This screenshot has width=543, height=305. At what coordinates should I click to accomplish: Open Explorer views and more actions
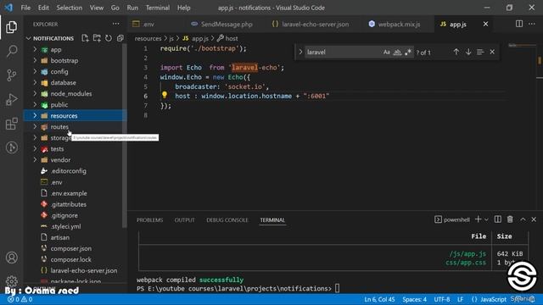(115, 24)
